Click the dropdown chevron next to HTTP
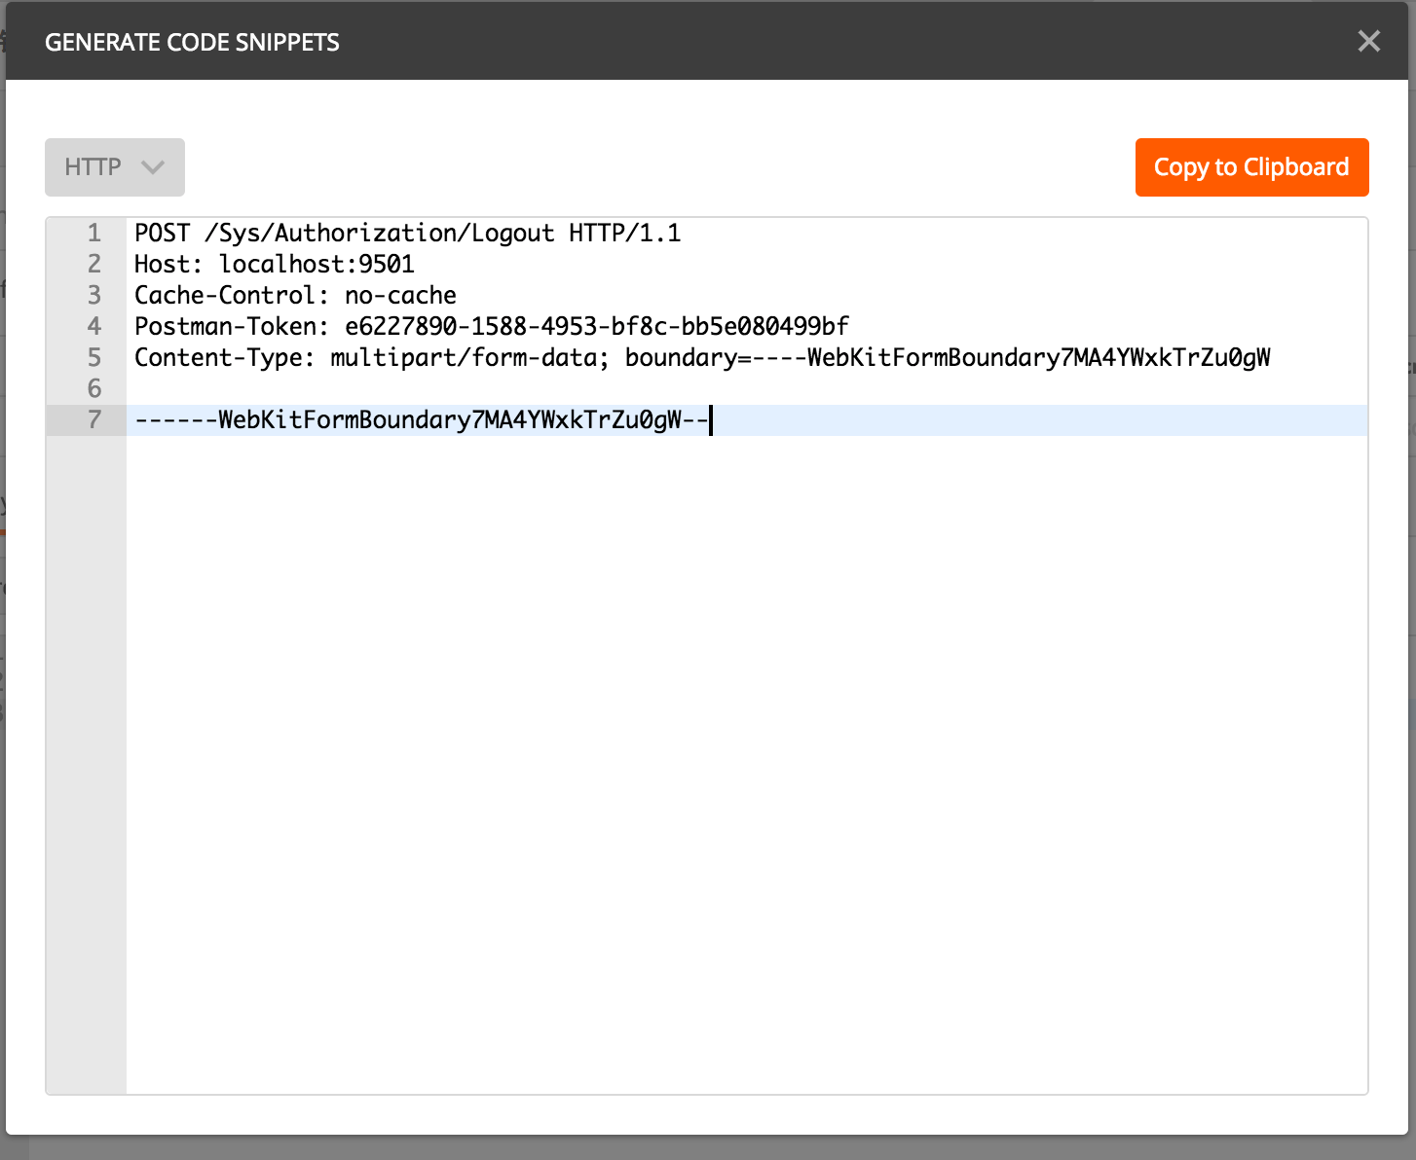The image size is (1416, 1160). (x=152, y=166)
